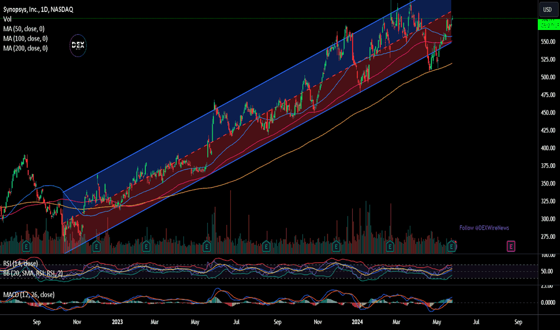
Task: Click the Jul label before Sep 2024
Action: tap(476, 322)
